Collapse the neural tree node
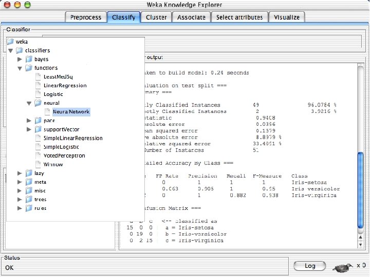This screenshot has width=370, height=277. [29, 104]
